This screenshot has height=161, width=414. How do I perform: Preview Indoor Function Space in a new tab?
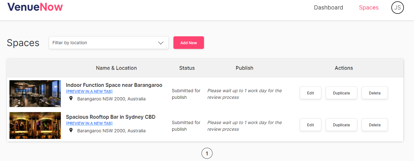coord(89,92)
